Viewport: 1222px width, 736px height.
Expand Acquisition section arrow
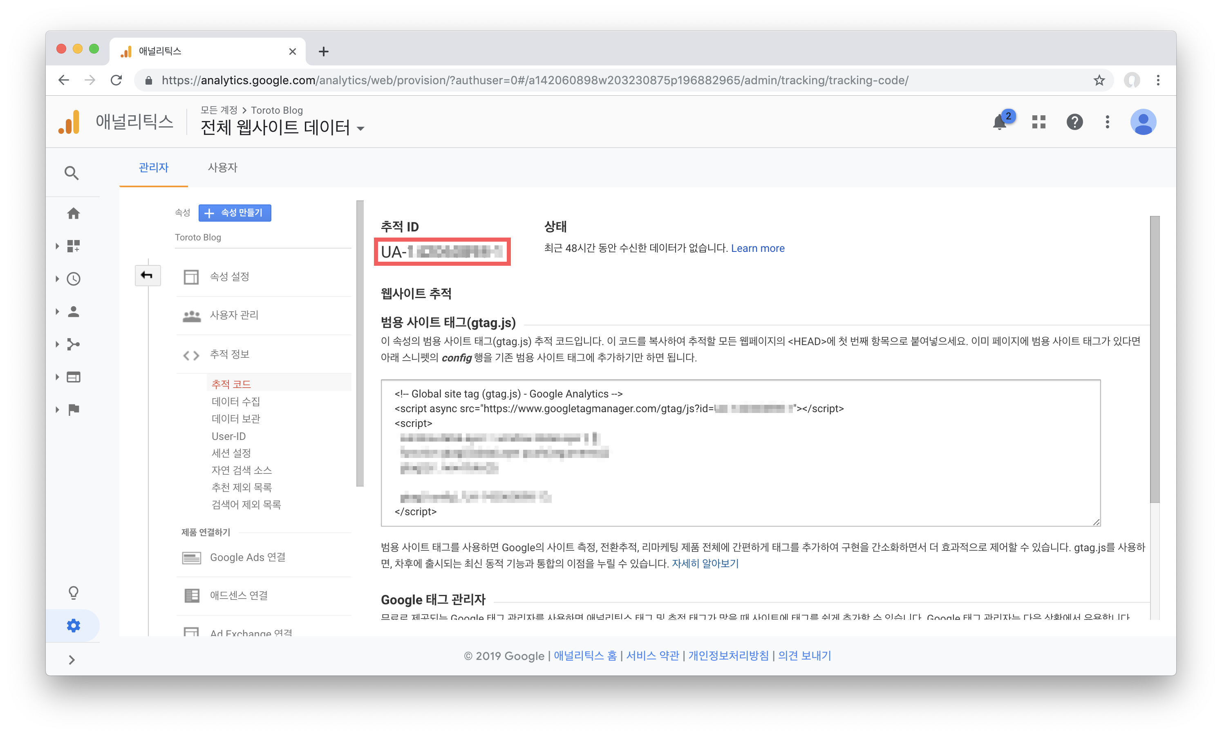57,344
